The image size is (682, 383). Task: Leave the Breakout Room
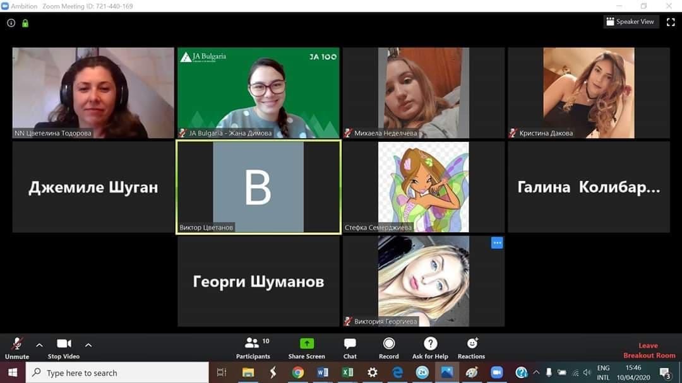[x=649, y=350]
